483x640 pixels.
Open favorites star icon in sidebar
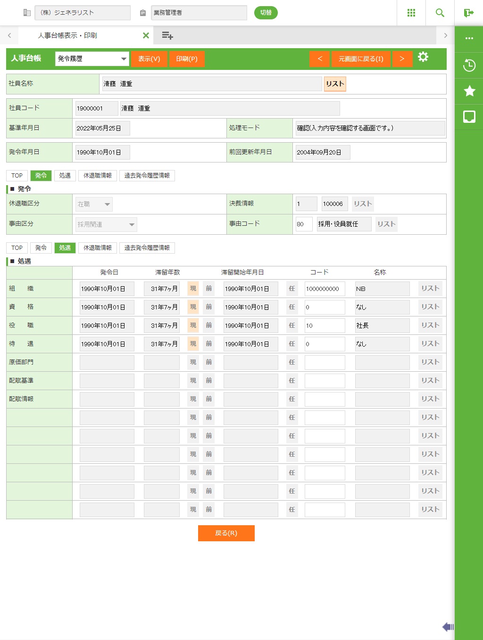469,91
